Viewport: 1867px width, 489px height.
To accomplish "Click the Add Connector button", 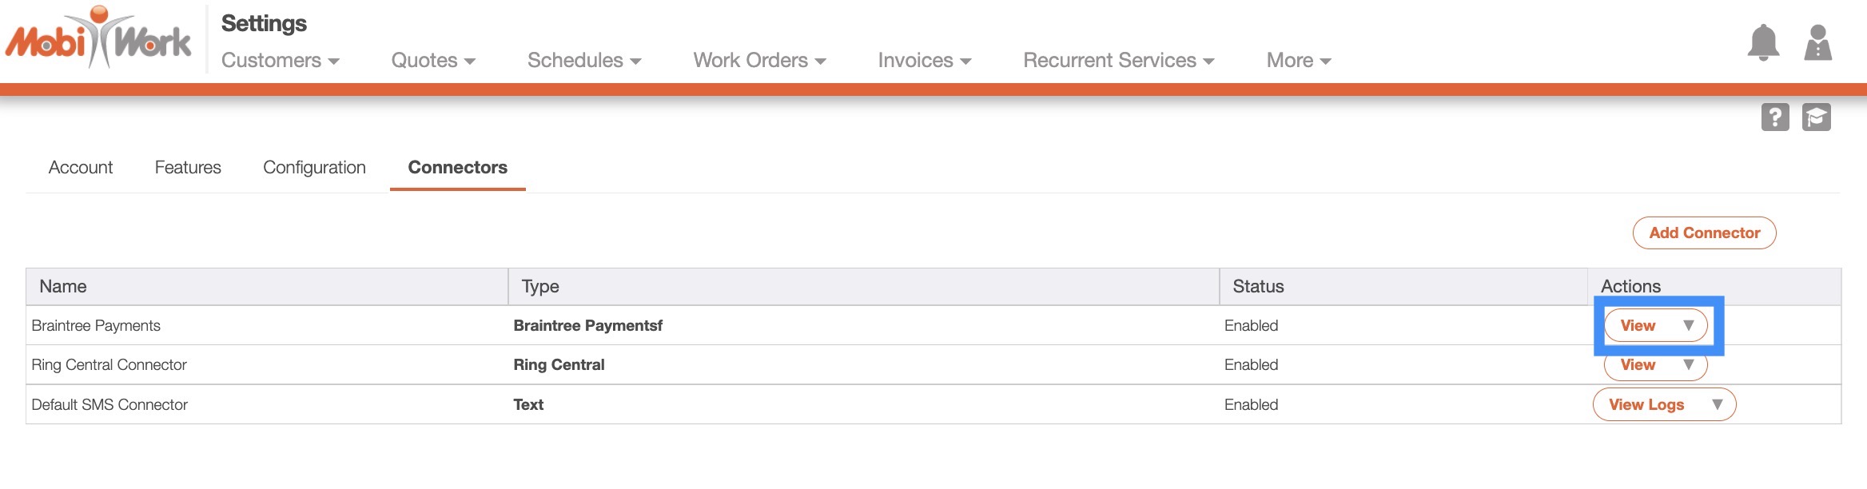I will 1704,233.
